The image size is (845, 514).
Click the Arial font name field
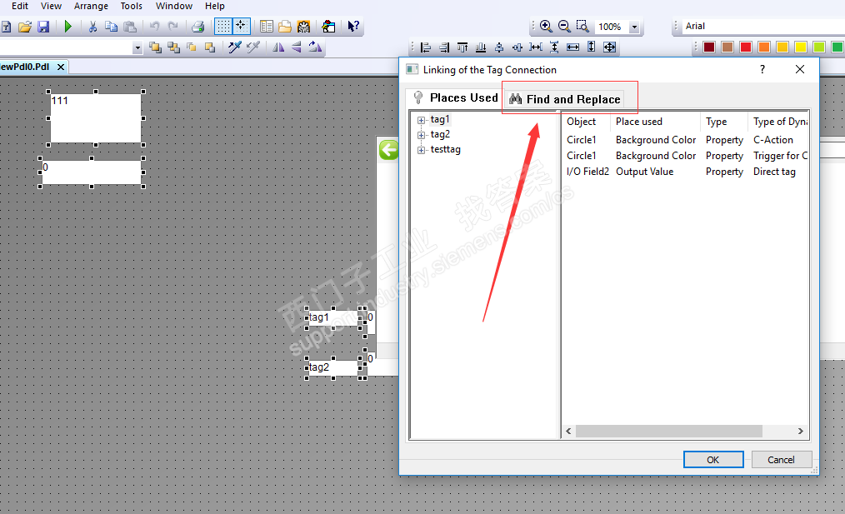point(762,27)
